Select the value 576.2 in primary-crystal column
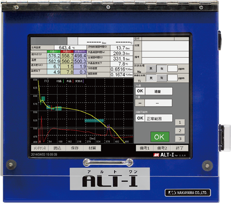 point(54,55)
